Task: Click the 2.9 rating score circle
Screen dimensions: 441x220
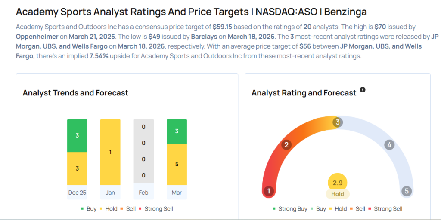Action: (x=338, y=183)
